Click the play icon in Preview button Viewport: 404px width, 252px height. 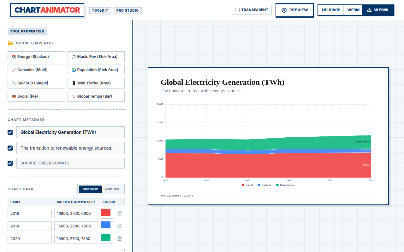pyautogui.click(x=284, y=10)
